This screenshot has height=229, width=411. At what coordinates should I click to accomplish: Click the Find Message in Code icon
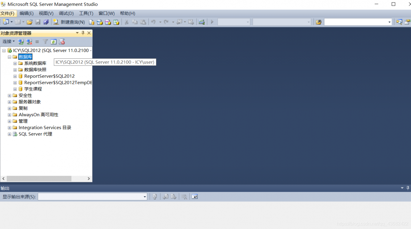click(x=155, y=197)
